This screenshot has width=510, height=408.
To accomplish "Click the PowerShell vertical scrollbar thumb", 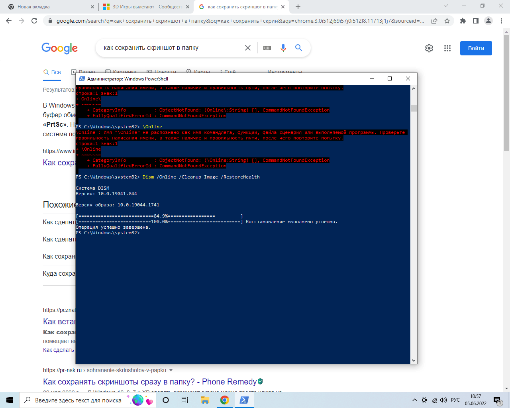I will (414, 108).
